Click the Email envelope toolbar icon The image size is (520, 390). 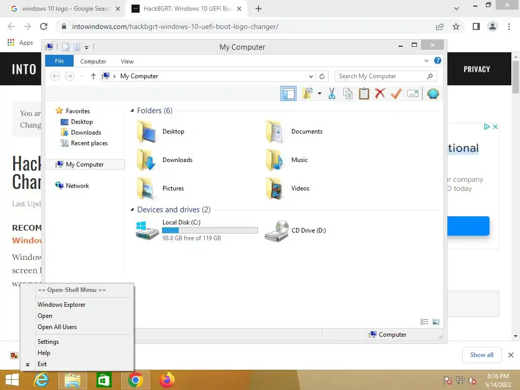412,94
